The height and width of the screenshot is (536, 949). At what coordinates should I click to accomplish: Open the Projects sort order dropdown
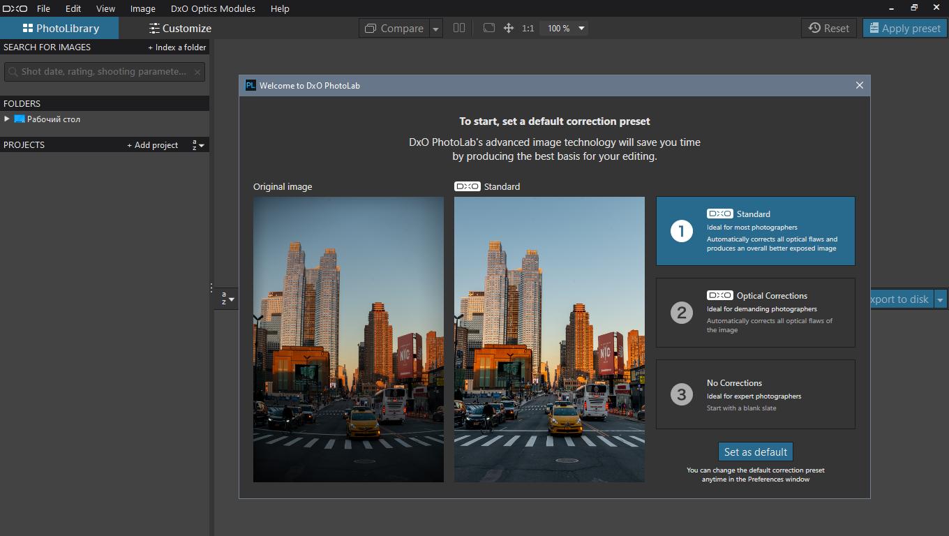[198, 145]
